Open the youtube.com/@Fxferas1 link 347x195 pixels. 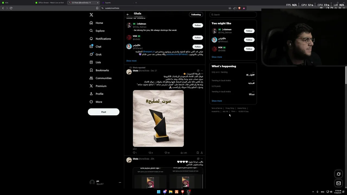177,54
